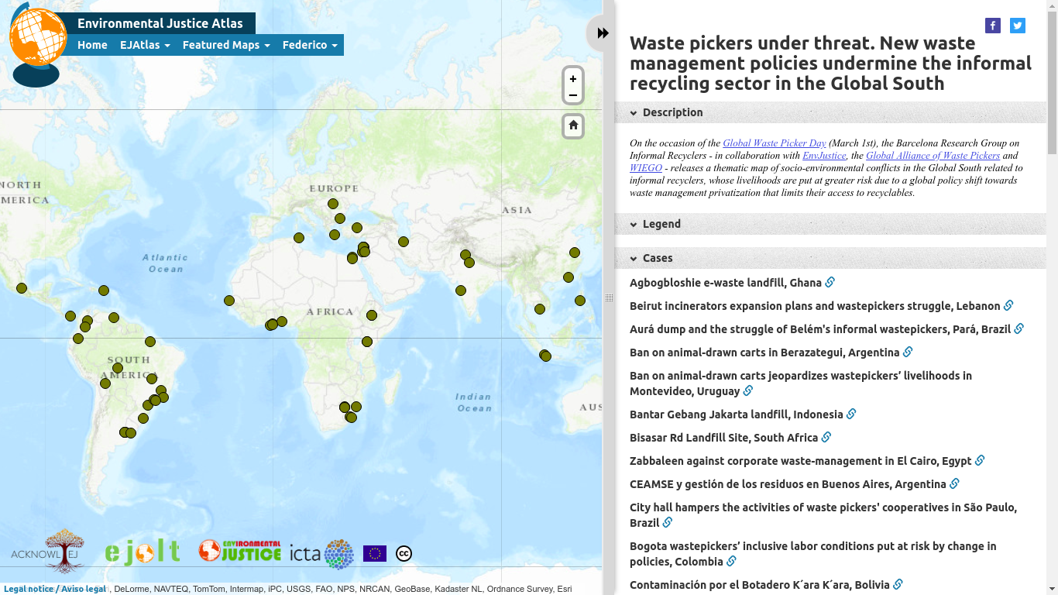Image resolution: width=1058 pixels, height=595 pixels.
Task: Collapse the side panel with double arrow
Action: [x=602, y=33]
